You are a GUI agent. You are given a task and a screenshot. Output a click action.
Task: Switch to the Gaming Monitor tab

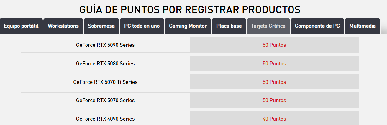tap(188, 26)
